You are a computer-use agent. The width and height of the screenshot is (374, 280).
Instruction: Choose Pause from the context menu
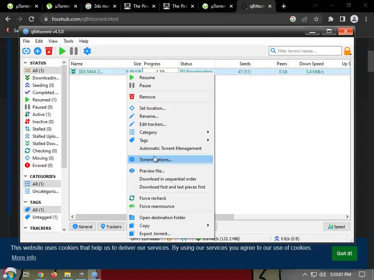(x=170, y=85)
